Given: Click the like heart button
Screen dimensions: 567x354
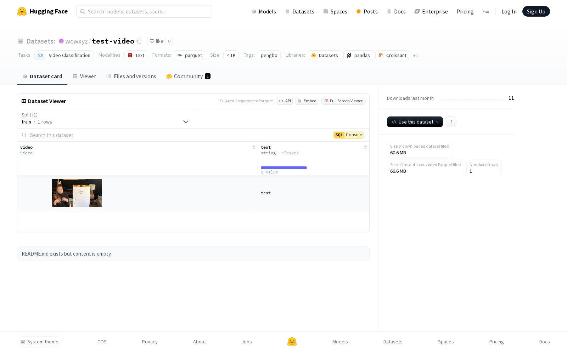Looking at the screenshot, I should [156, 41].
